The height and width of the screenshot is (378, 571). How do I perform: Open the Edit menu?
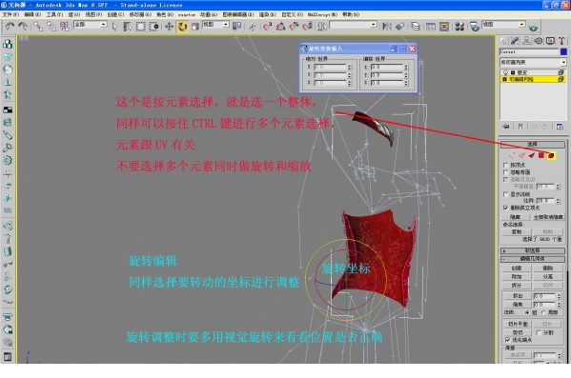(32, 14)
